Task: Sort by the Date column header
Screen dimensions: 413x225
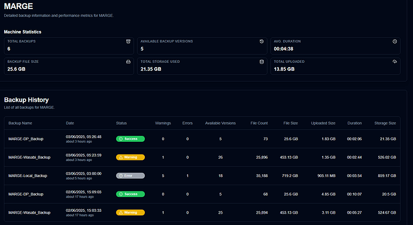Action: click(x=70, y=123)
